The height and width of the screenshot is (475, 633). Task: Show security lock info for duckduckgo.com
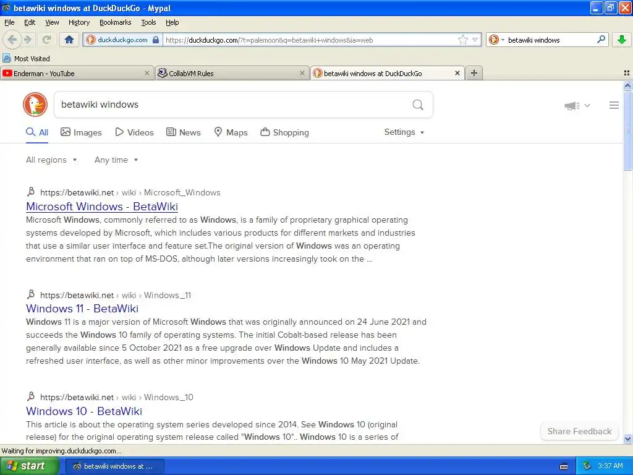coord(156,40)
